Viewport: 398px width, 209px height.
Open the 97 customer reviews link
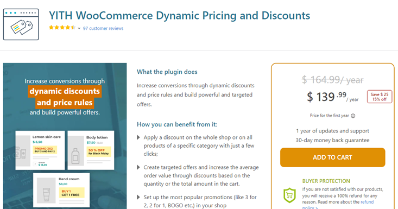(103, 28)
